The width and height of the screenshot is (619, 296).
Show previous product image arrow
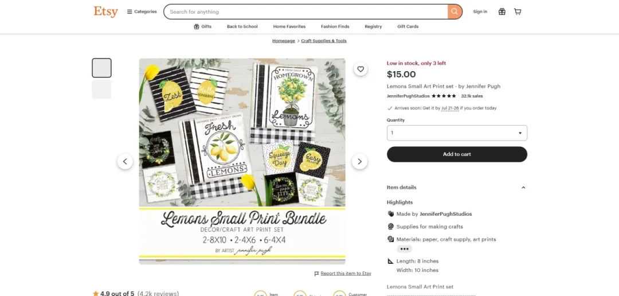point(125,161)
